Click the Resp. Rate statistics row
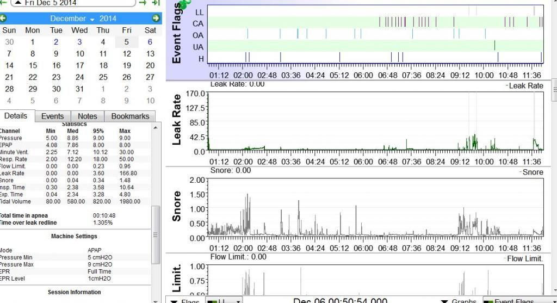This screenshot has width=557, height=303. (76, 159)
